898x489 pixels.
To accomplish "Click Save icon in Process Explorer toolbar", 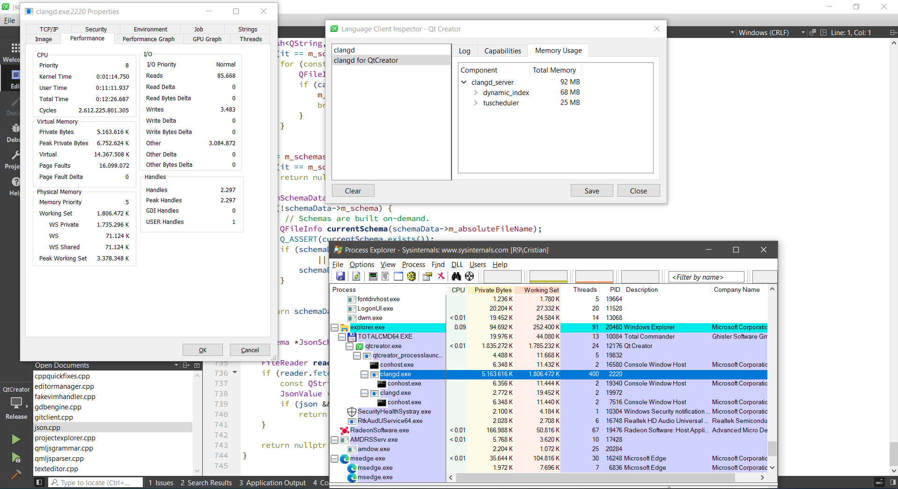I will click(340, 276).
